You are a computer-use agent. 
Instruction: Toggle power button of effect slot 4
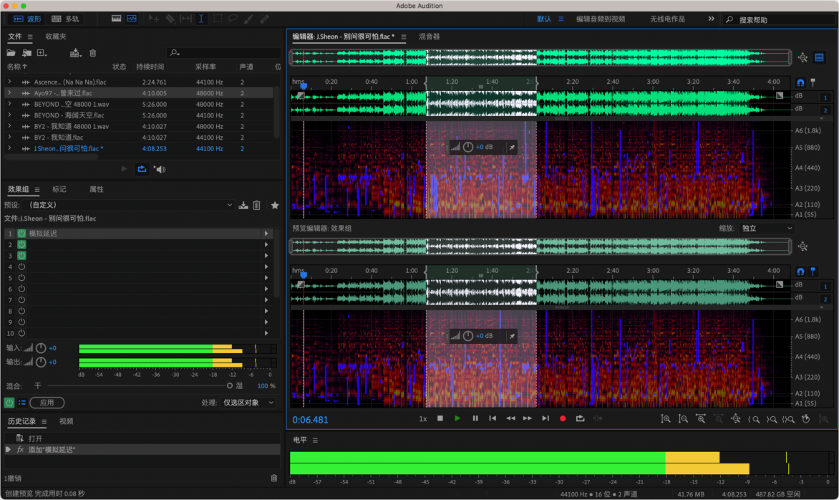click(x=22, y=266)
